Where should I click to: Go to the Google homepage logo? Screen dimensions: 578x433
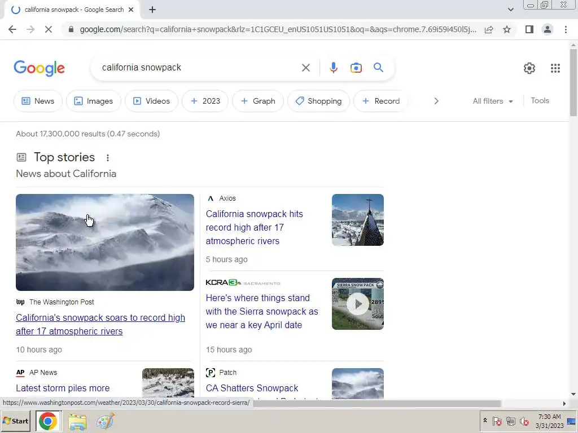point(40,68)
